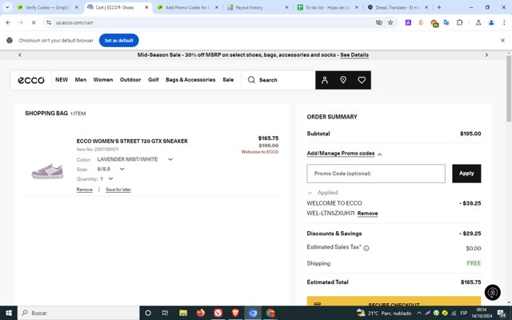Switch to the Verify Codes tab

coord(47,7)
